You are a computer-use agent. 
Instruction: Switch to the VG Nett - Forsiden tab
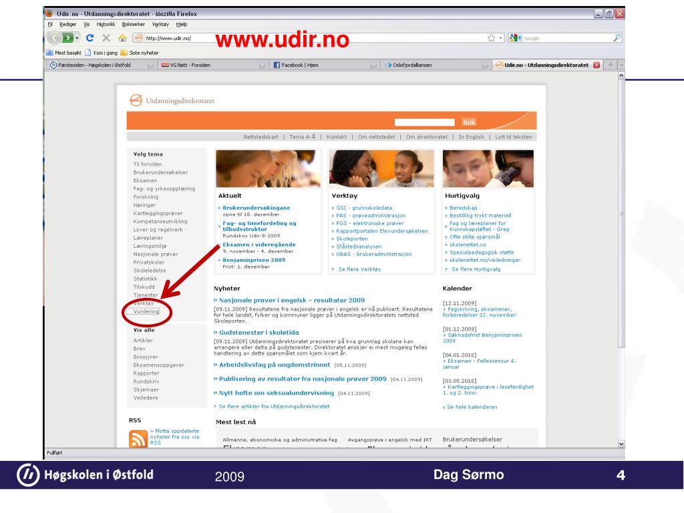click(x=212, y=65)
